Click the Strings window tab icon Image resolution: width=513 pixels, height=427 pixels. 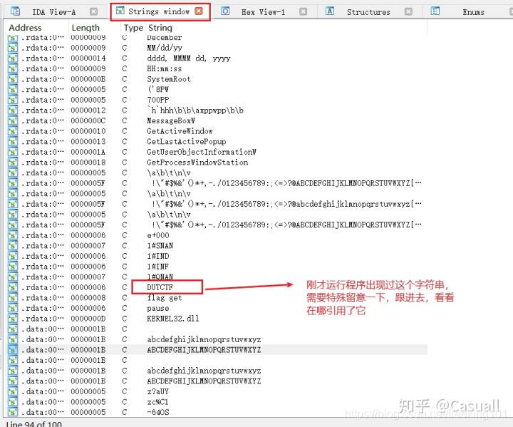click(x=120, y=11)
